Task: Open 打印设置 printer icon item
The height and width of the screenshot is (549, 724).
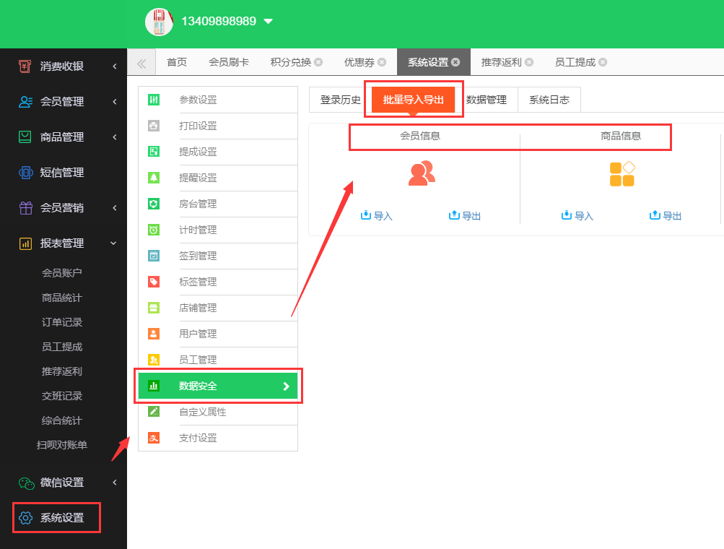Action: pos(154,126)
